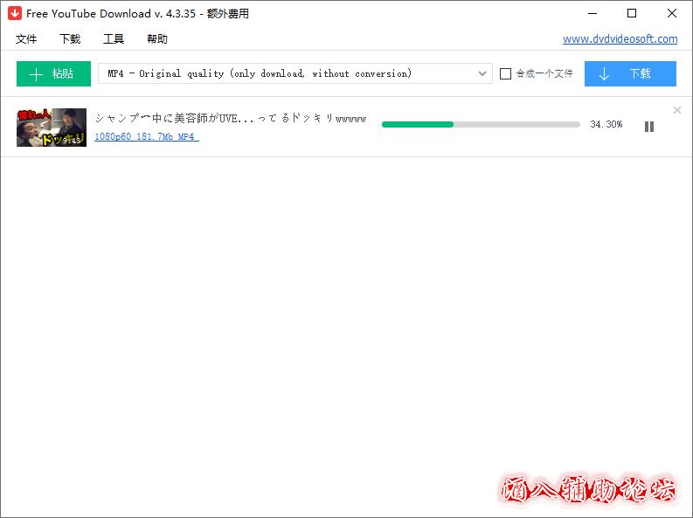Click the app icon in the title bar
The image size is (693, 518).
coord(15,13)
